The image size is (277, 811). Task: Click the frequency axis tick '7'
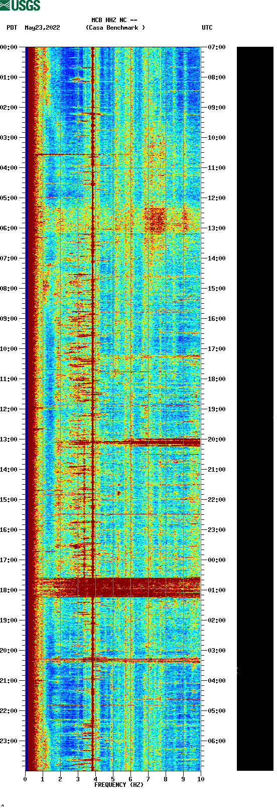click(x=148, y=779)
